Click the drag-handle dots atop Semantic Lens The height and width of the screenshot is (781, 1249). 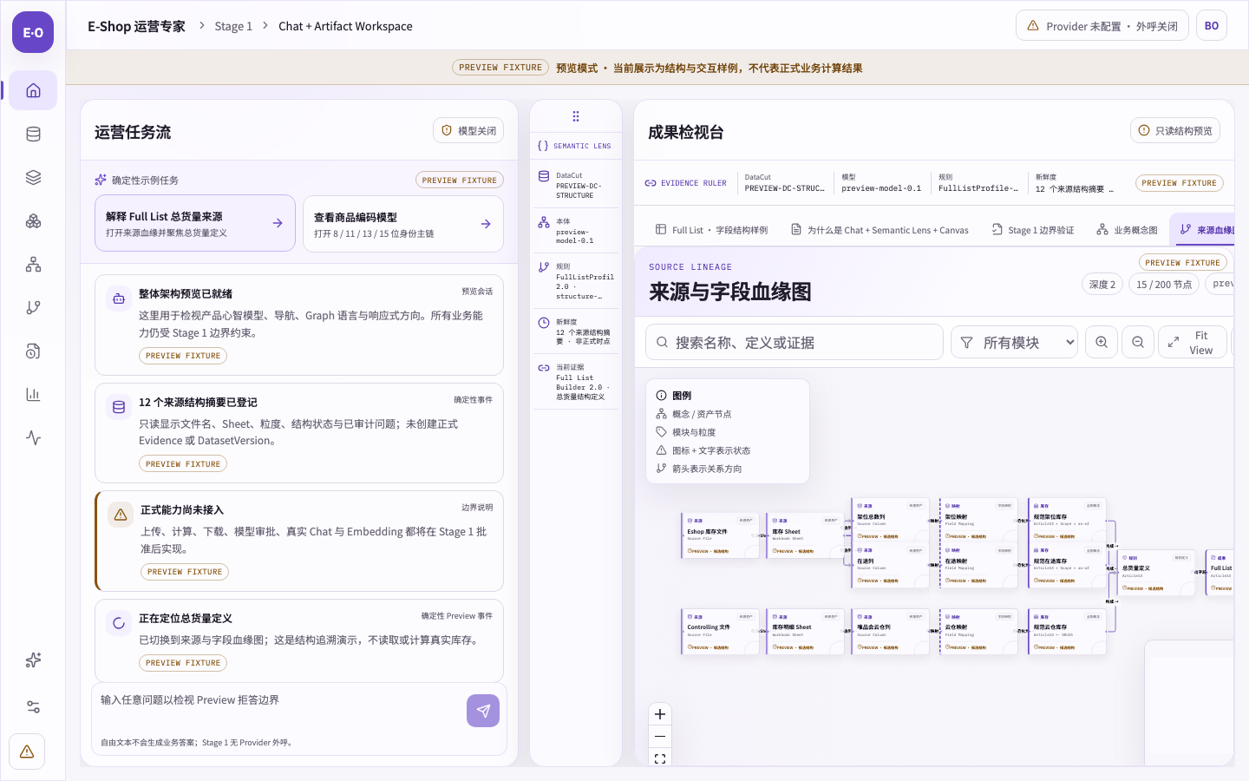(576, 116)
